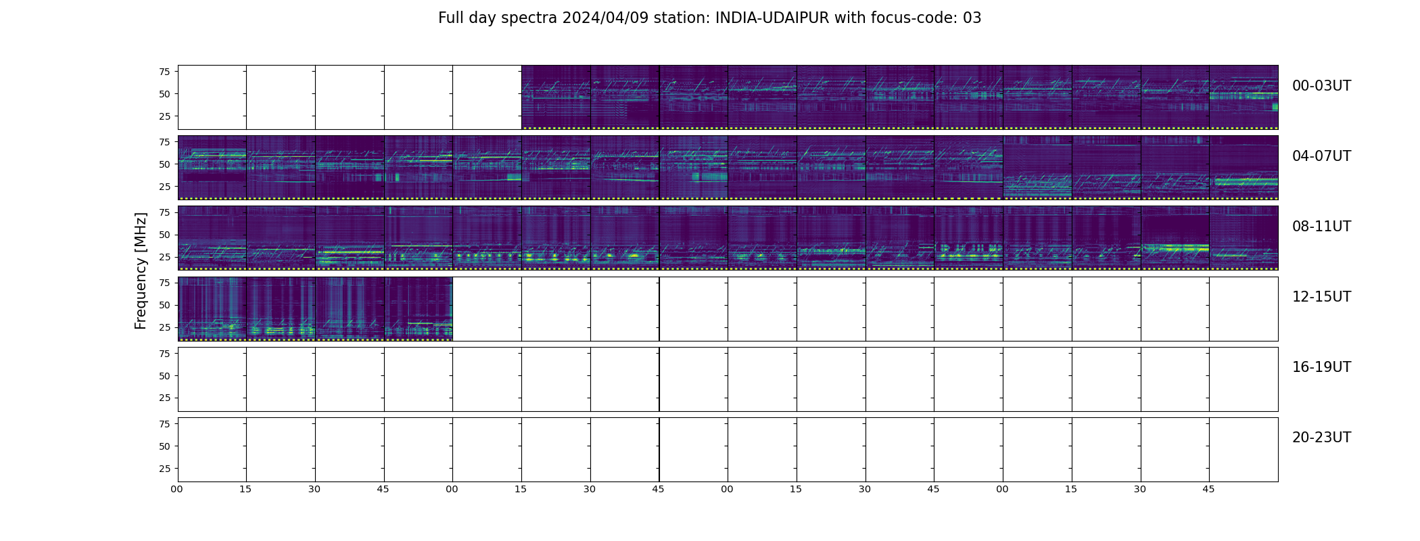Click the first empty panel in 00-03UT row

pos(212,97)
